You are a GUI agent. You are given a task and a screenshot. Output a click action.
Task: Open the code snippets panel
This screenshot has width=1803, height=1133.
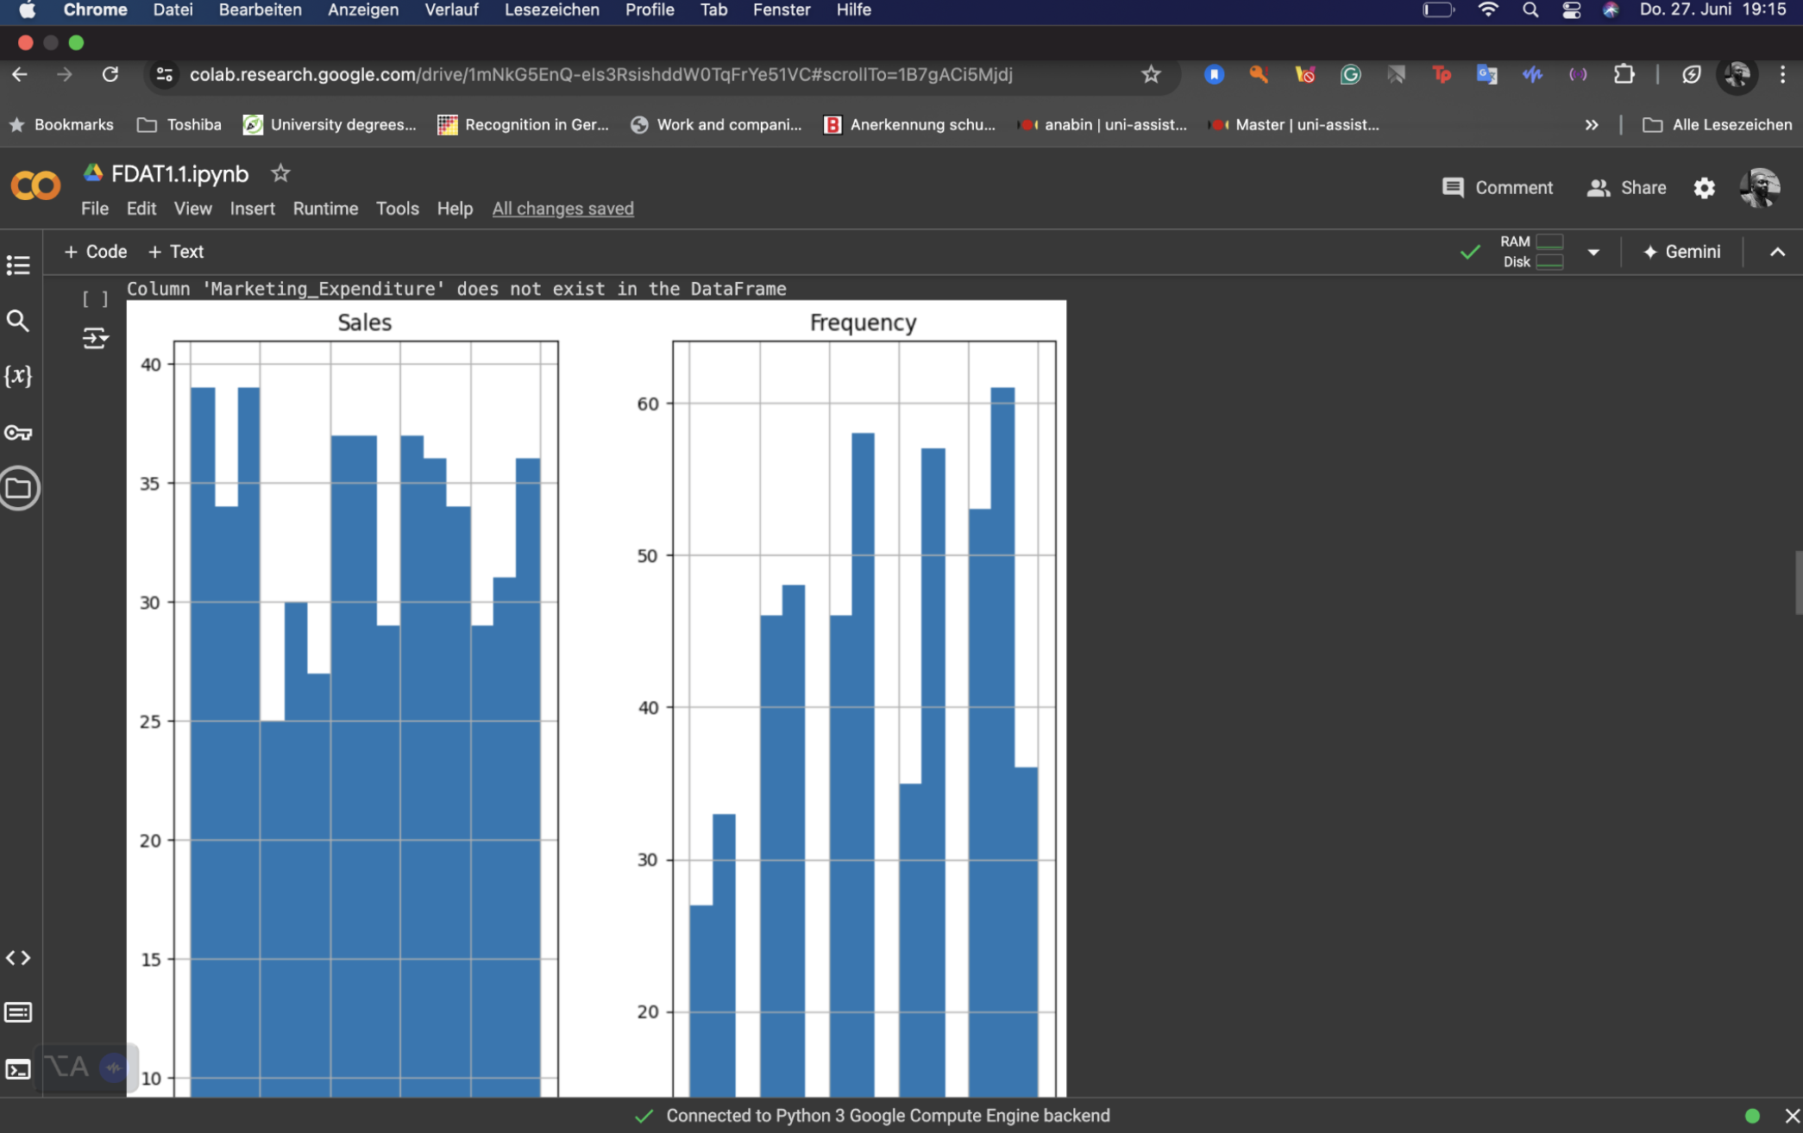pyautogui.click(x=18, y=958)
